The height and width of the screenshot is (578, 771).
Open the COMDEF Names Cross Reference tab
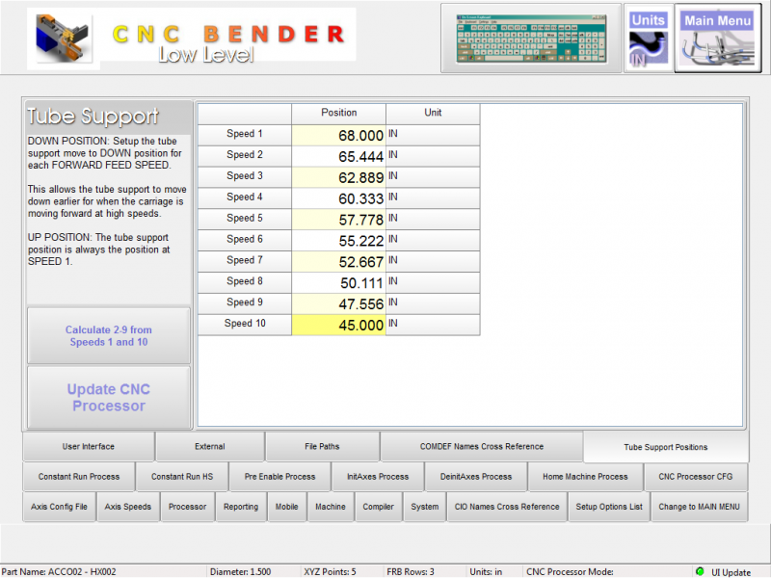click(x=481, y=446)
